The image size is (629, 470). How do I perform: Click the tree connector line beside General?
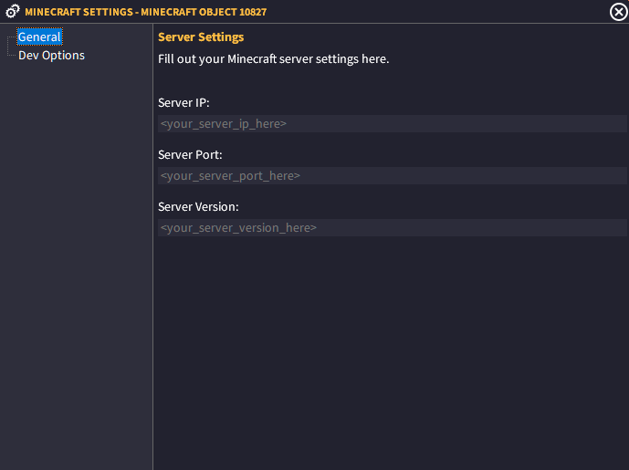click(x=12, y=37)
